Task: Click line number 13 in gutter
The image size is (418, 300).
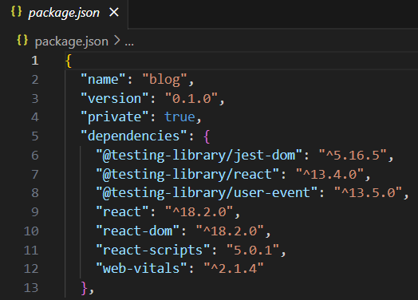Action: (31, 288)
